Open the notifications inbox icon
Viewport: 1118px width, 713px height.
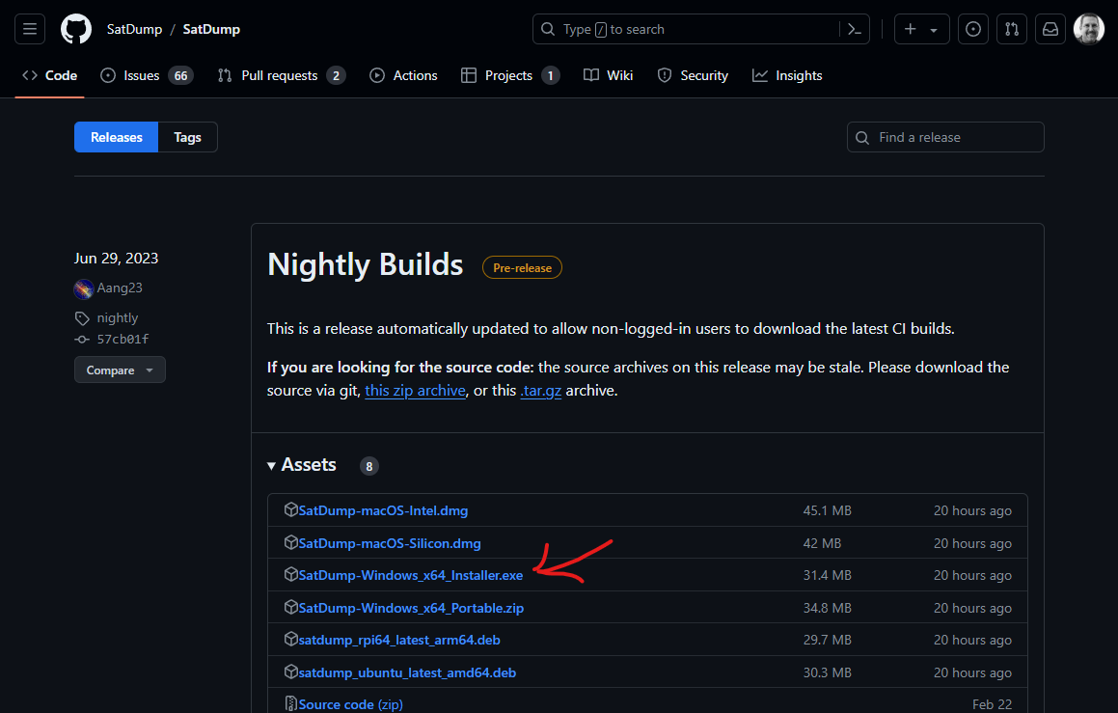point(1050,30)
